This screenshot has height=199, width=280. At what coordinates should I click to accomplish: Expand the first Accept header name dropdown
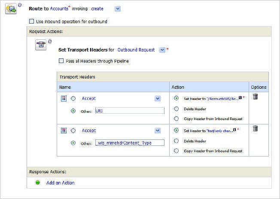(x=158, y=99)
